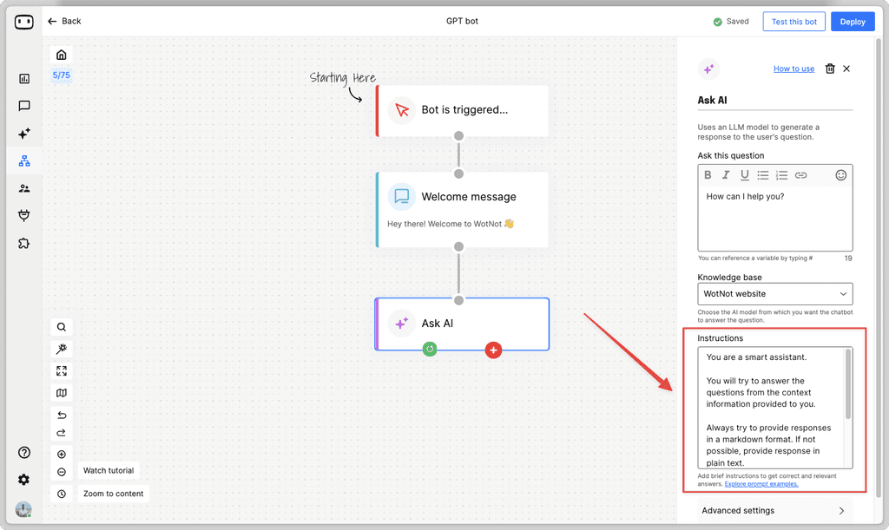This screenshot has height=530, width=889.
Task: Open the Conversations sidebar icon
Action: (x=23, y=106)
